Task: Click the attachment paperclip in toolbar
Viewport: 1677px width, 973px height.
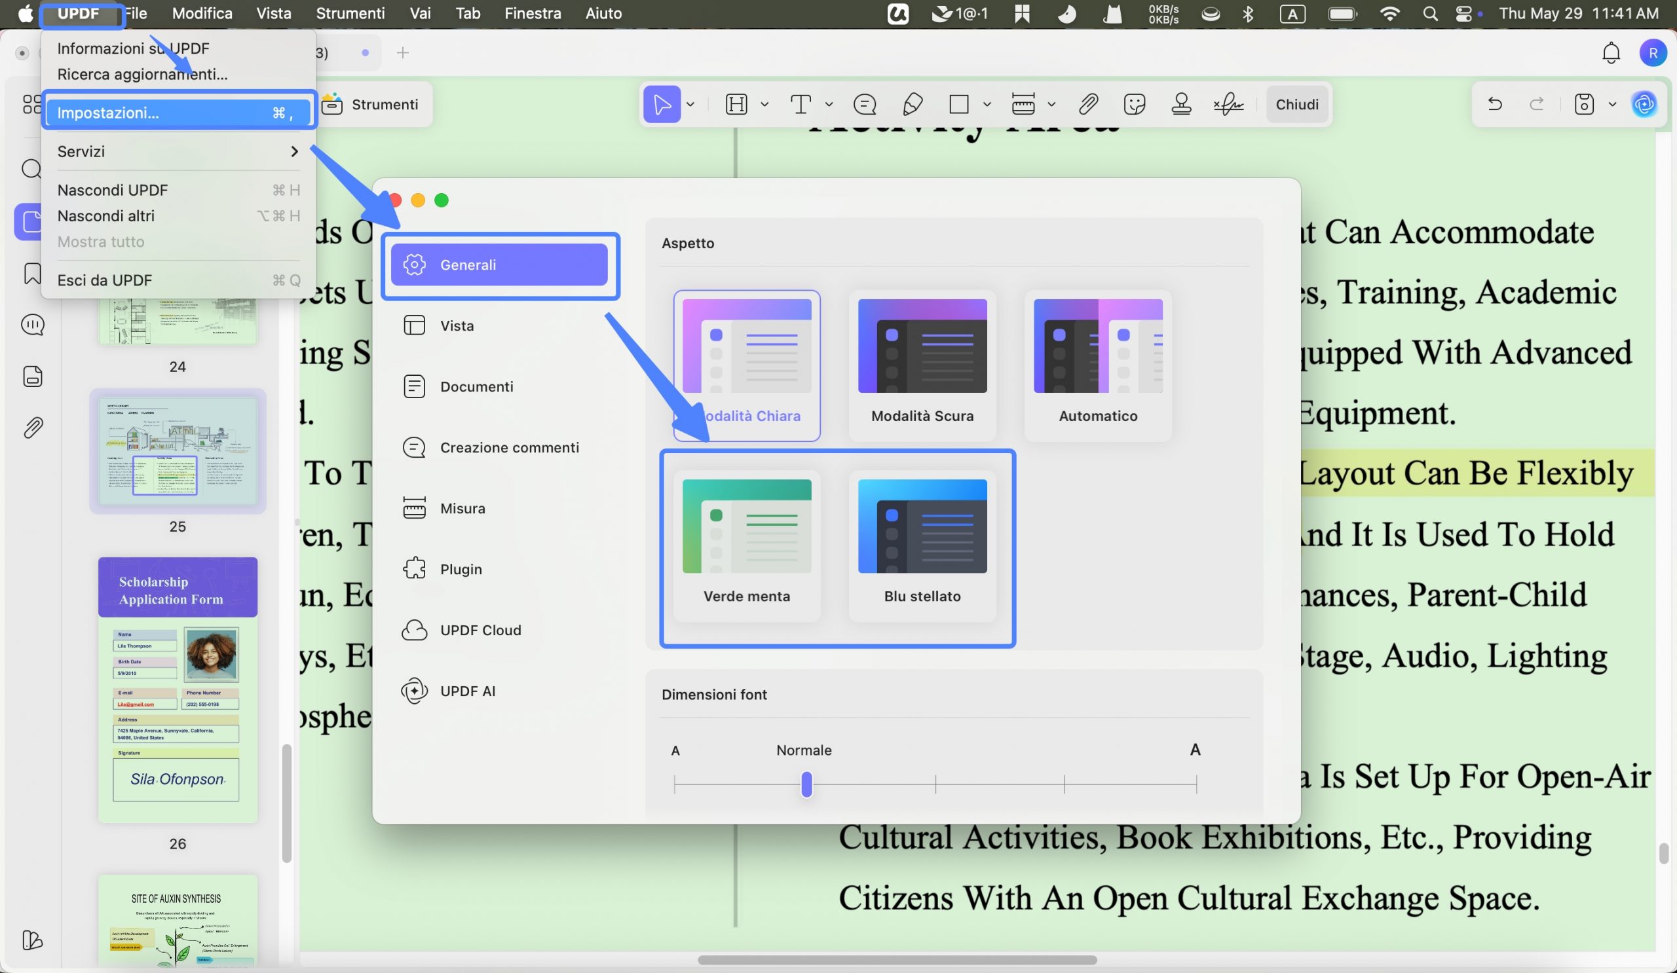Action: tap(1088, 104)
